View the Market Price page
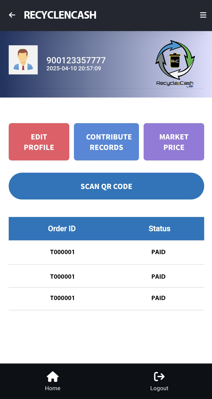 [x=174, y=142]
